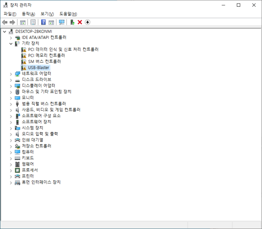The image size is (262, 229).
Task: Click the 디스플레이 어댑터 icon
Action: [17, 86]
